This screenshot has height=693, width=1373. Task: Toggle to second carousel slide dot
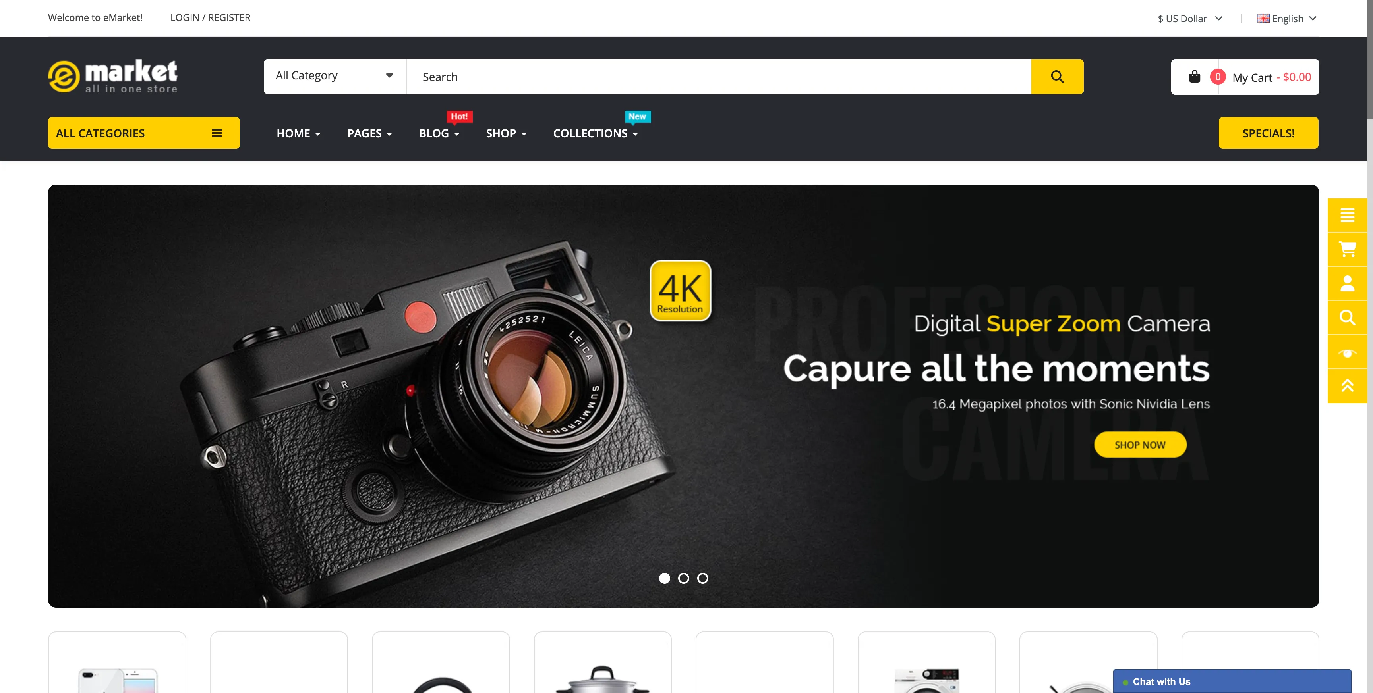point(683,578)
